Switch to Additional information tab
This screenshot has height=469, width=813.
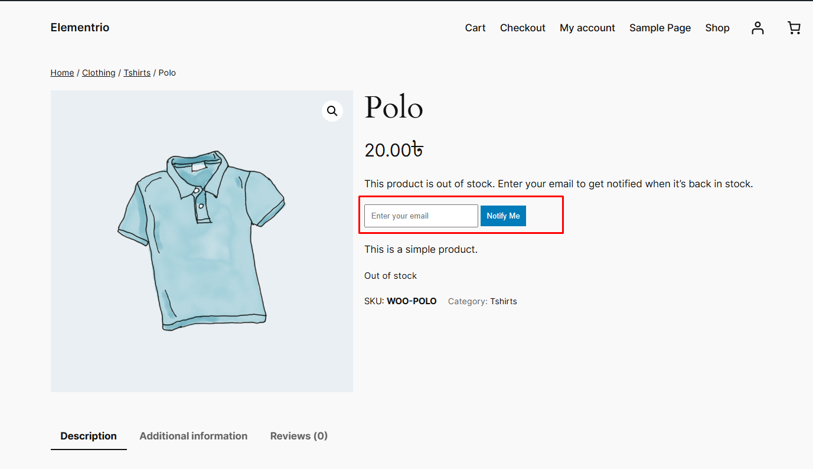(194, 436)
